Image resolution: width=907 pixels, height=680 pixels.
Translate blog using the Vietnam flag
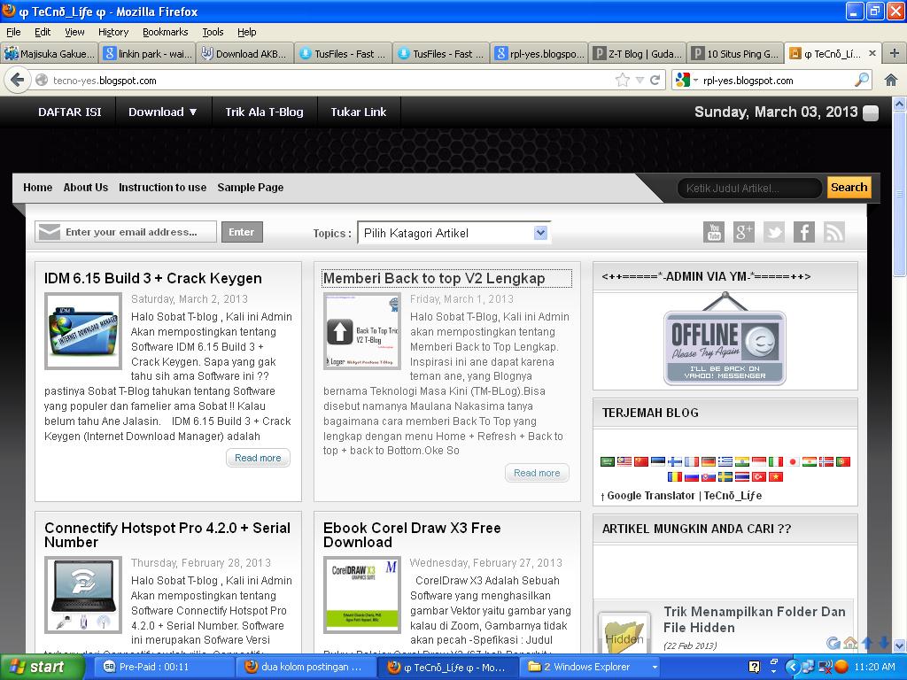pos(776,476)
